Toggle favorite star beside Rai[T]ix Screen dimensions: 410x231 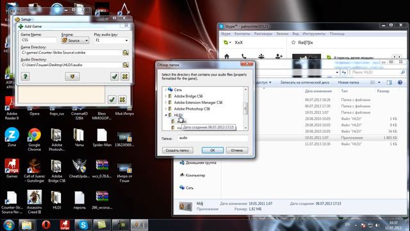[293, 42]
